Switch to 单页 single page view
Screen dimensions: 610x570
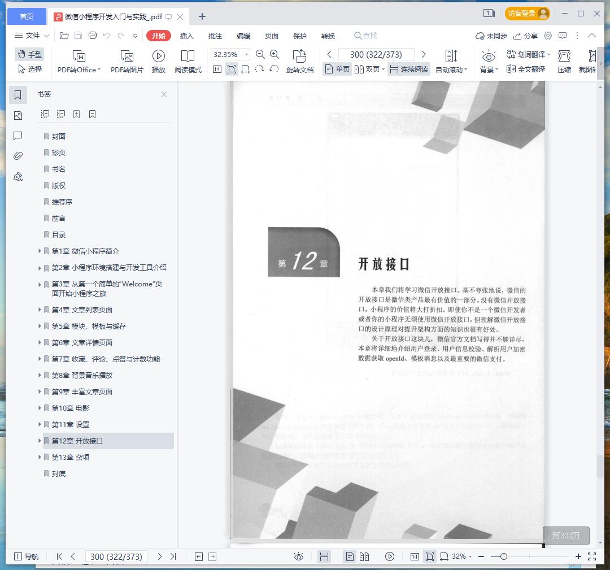[x=337, y=69]
